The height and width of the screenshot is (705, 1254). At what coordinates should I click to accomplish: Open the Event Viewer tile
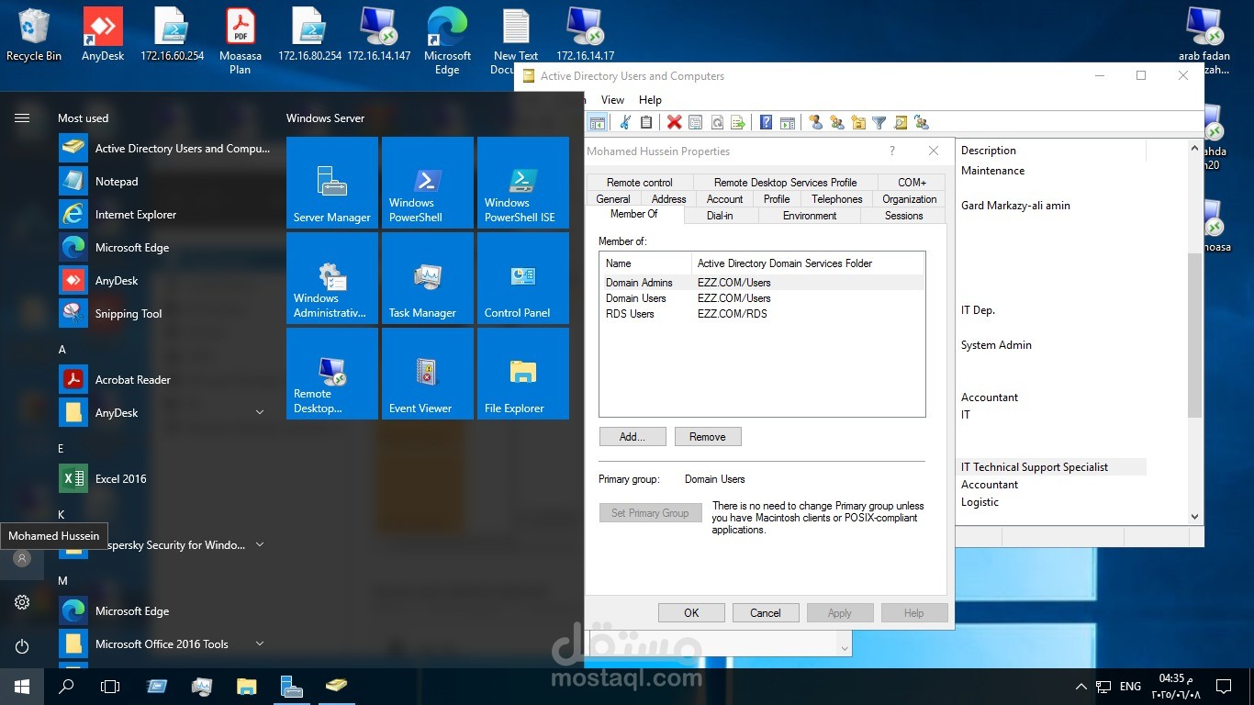pos(428,374)
